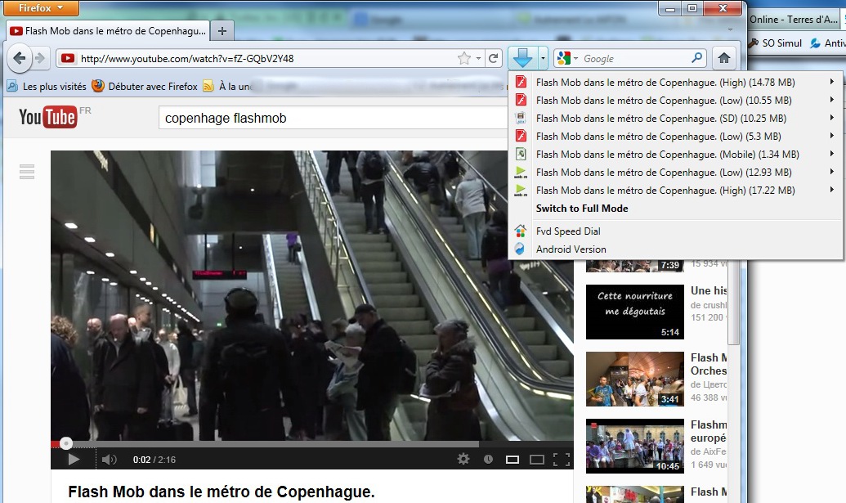Toggle the large player size button

pyautogui.click(x=537, y=460)
